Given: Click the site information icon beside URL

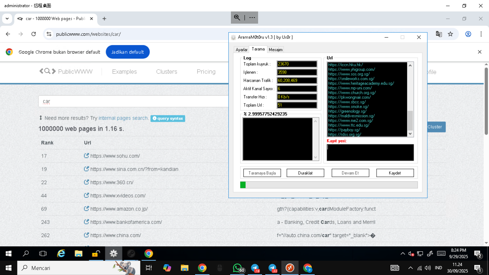Looking at the screenshot, I should (49, 34).
